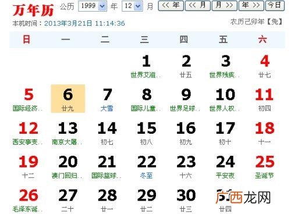Select December 21 国际篮球 date cell
Screen dimensions: 291x214
pyautogui.click(x=107, y=166)
